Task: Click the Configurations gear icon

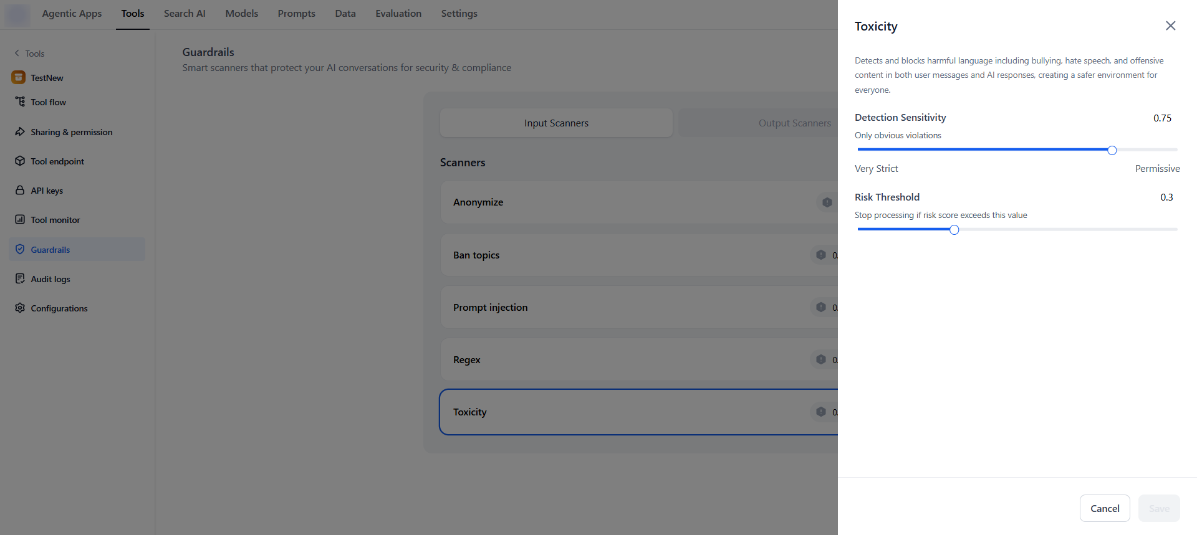Action: coord(20,308)
